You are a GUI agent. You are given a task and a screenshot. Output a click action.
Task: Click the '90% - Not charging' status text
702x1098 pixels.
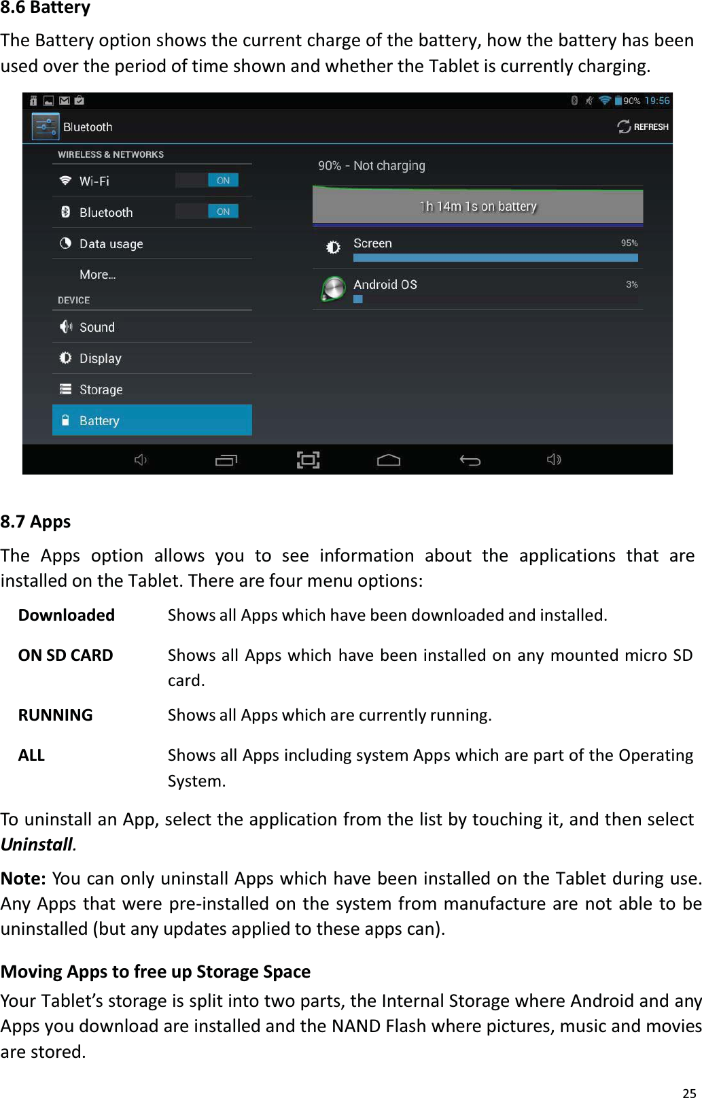click(x=372, y=165)
